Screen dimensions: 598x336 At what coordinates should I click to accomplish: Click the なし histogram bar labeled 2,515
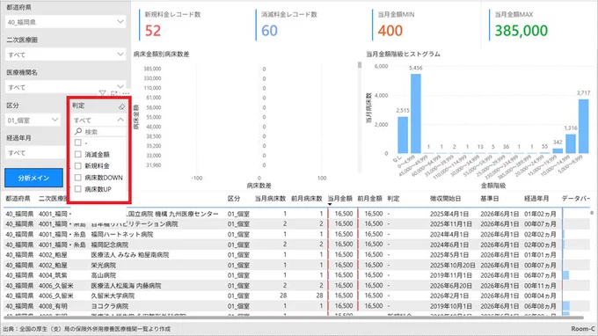coord(403,135)
